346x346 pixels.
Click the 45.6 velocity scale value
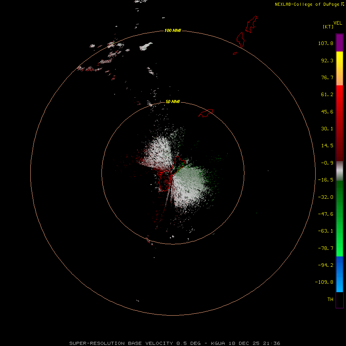(327, 111)
